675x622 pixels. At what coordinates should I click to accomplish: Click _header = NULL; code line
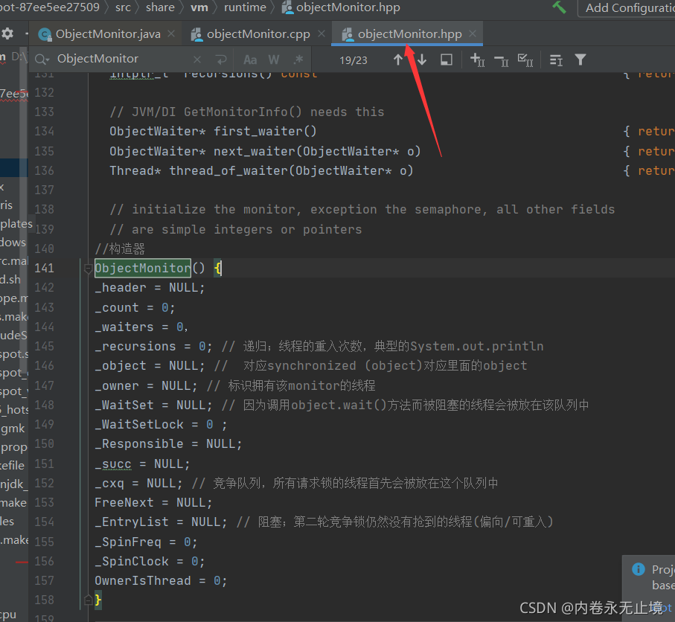[x=150, y=287]
